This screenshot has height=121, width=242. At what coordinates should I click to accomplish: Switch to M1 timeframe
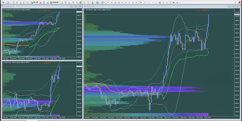point(108,3)
